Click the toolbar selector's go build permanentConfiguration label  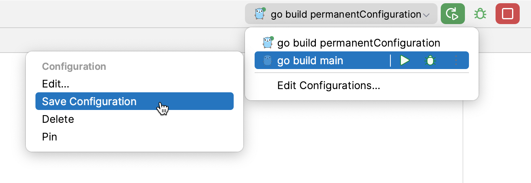[x=346, y=14]
